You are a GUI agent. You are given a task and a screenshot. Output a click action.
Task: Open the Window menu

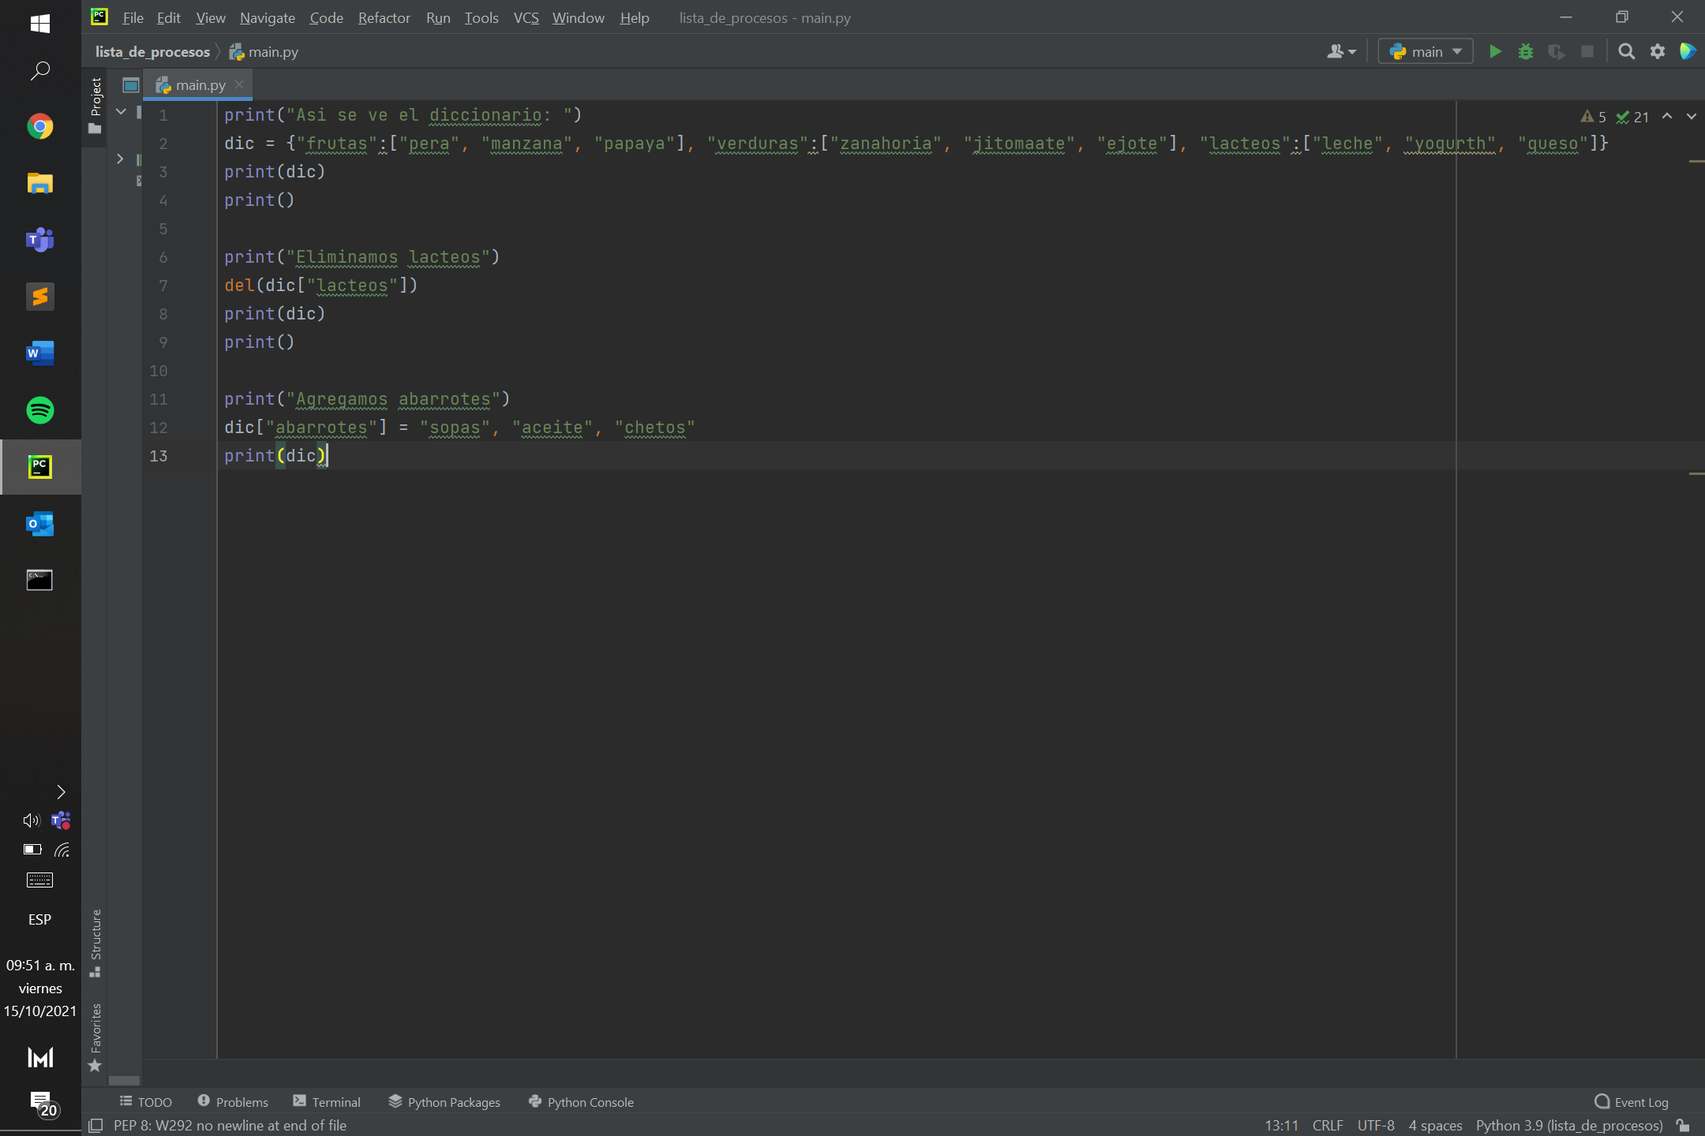click(x=578, y=17)
